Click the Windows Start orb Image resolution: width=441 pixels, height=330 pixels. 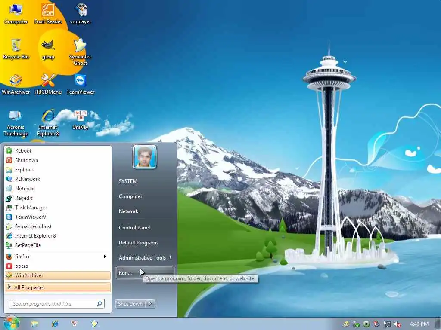pyautogui.click(x=11, y=323)
